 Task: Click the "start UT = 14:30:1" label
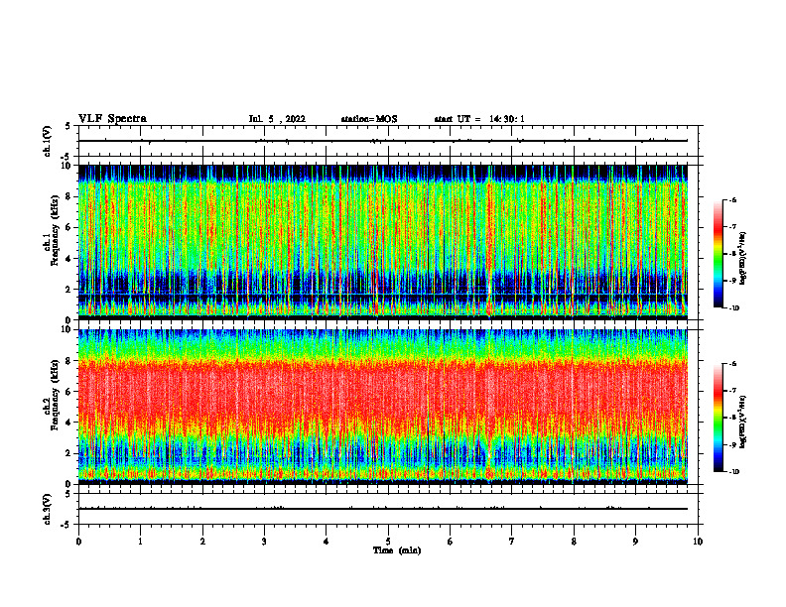479,119
